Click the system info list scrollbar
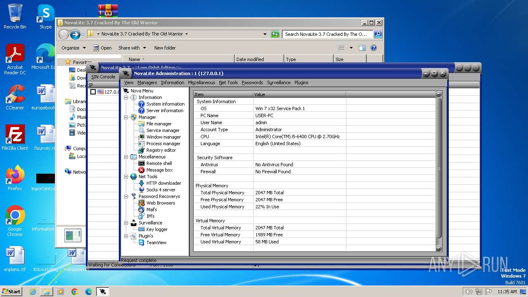The image size is (528, 297). [439, 168]
